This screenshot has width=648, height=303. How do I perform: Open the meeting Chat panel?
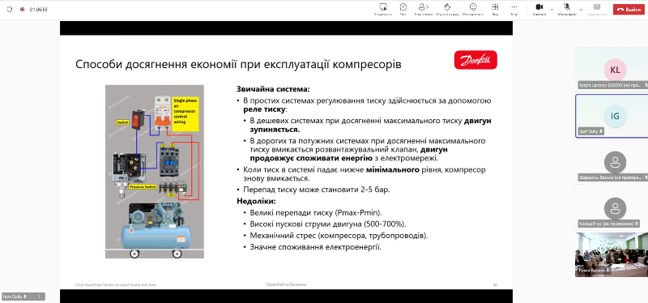point(403,9)
